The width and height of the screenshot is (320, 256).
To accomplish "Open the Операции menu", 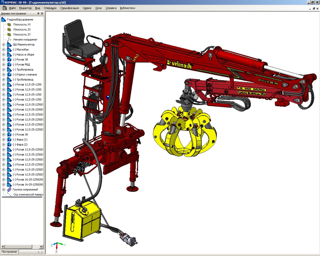I will pos(50,8).
